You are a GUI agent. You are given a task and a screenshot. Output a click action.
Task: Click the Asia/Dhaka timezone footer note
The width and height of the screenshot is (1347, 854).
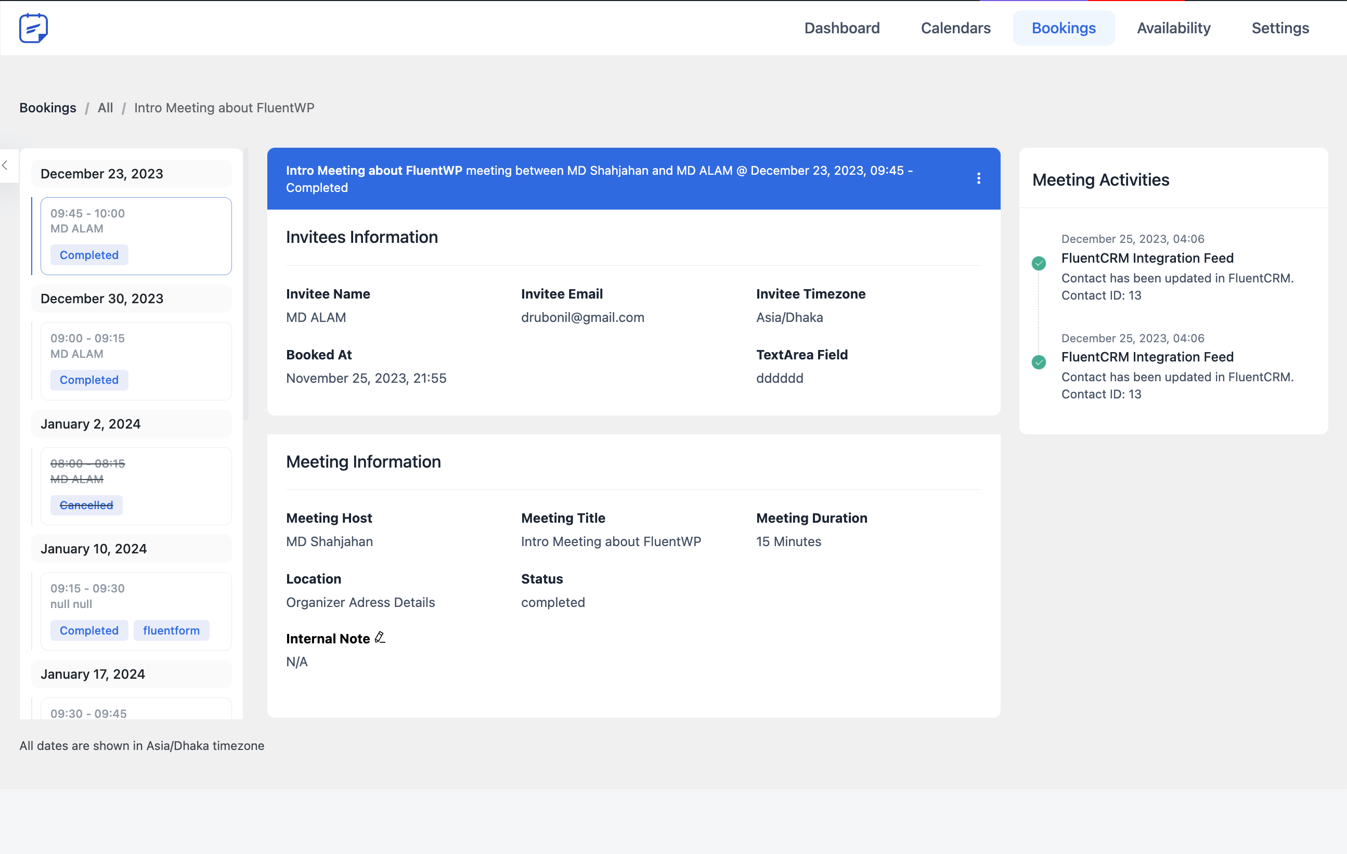coord(141,745)
